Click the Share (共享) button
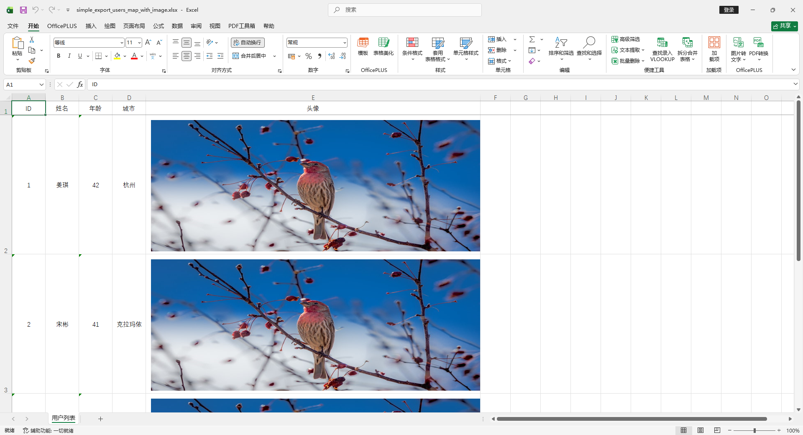This screenshot has width=803, height=435. (x=784, y=26)
